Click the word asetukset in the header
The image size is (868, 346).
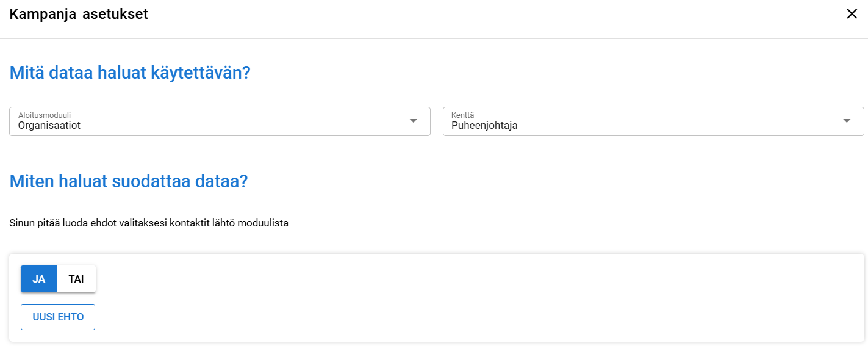click(x=115, y=14)
